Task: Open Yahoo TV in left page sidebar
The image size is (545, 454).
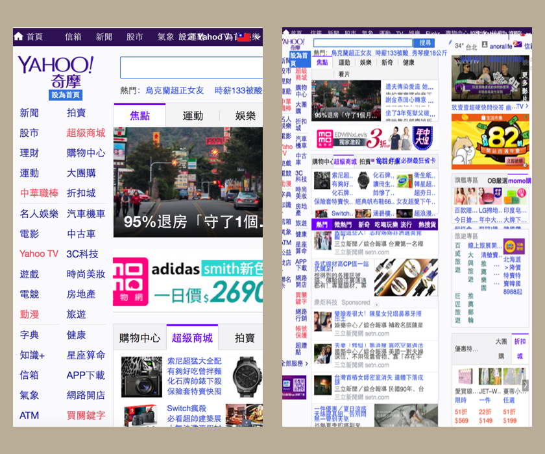Action: 39,254
